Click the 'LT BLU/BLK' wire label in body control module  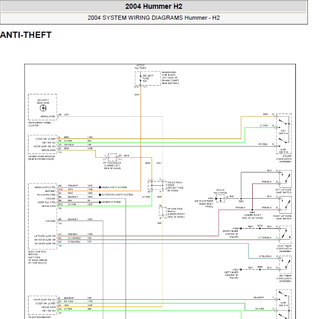click(x=74, y=242)
